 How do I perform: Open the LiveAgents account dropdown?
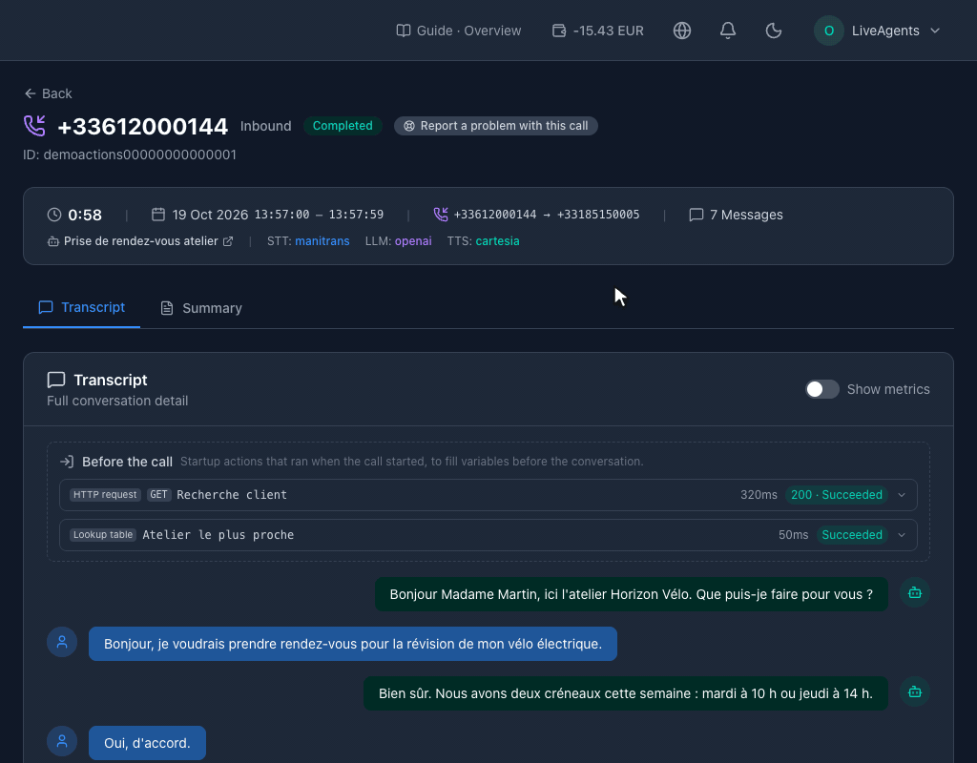(x=878, y=31)
